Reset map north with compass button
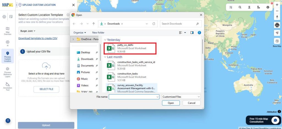This screenshot has height=129, width=282. click(277, 17)
